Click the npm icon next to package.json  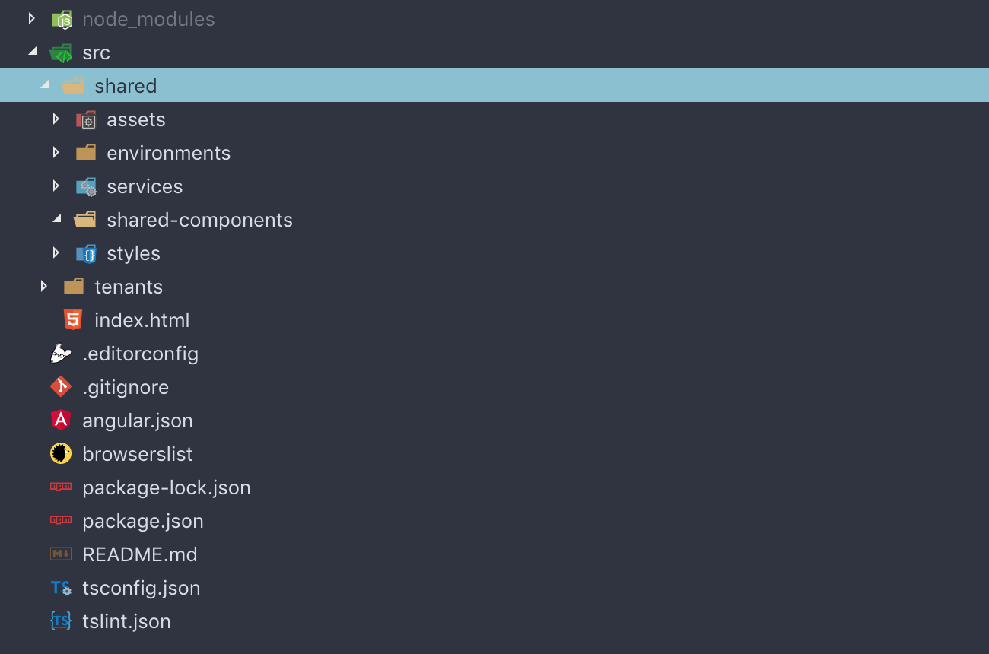(61, 520)
